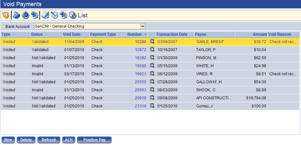Open details magnifier for check 19588
This screenshot has width=301, height=145.
152,66
